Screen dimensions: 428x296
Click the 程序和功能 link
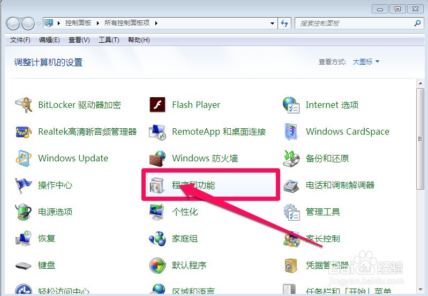[193, 185]
